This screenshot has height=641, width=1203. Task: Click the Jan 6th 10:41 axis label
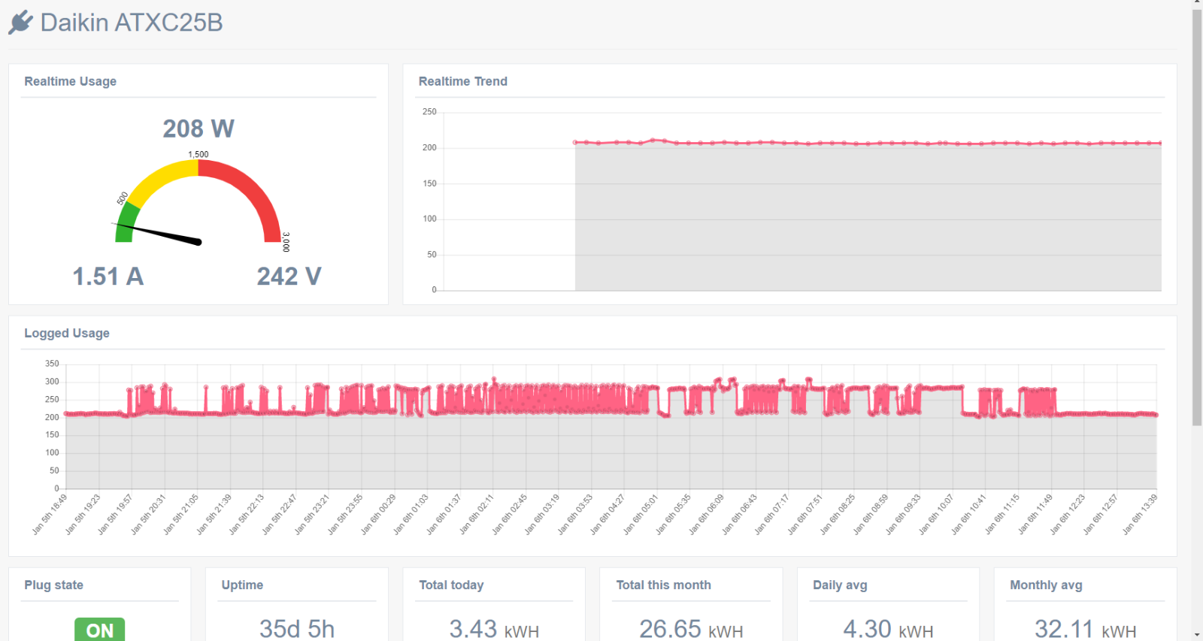[969, 514]
